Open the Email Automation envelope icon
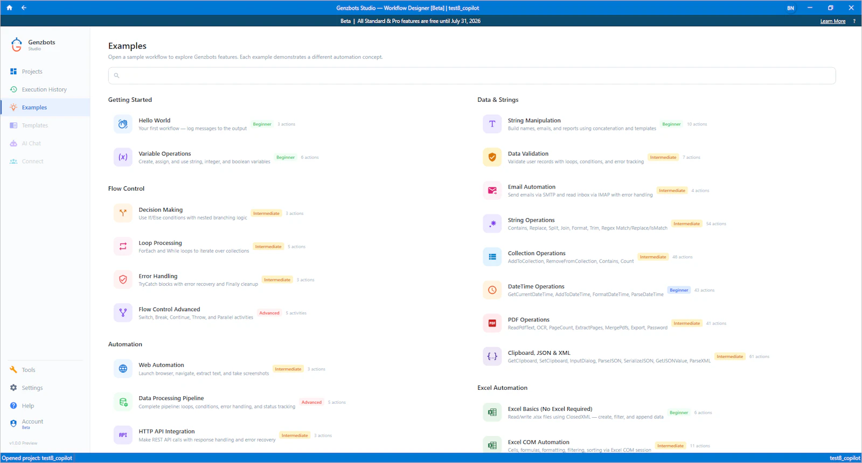Viewport: 862px width, 463px height. 492,191
